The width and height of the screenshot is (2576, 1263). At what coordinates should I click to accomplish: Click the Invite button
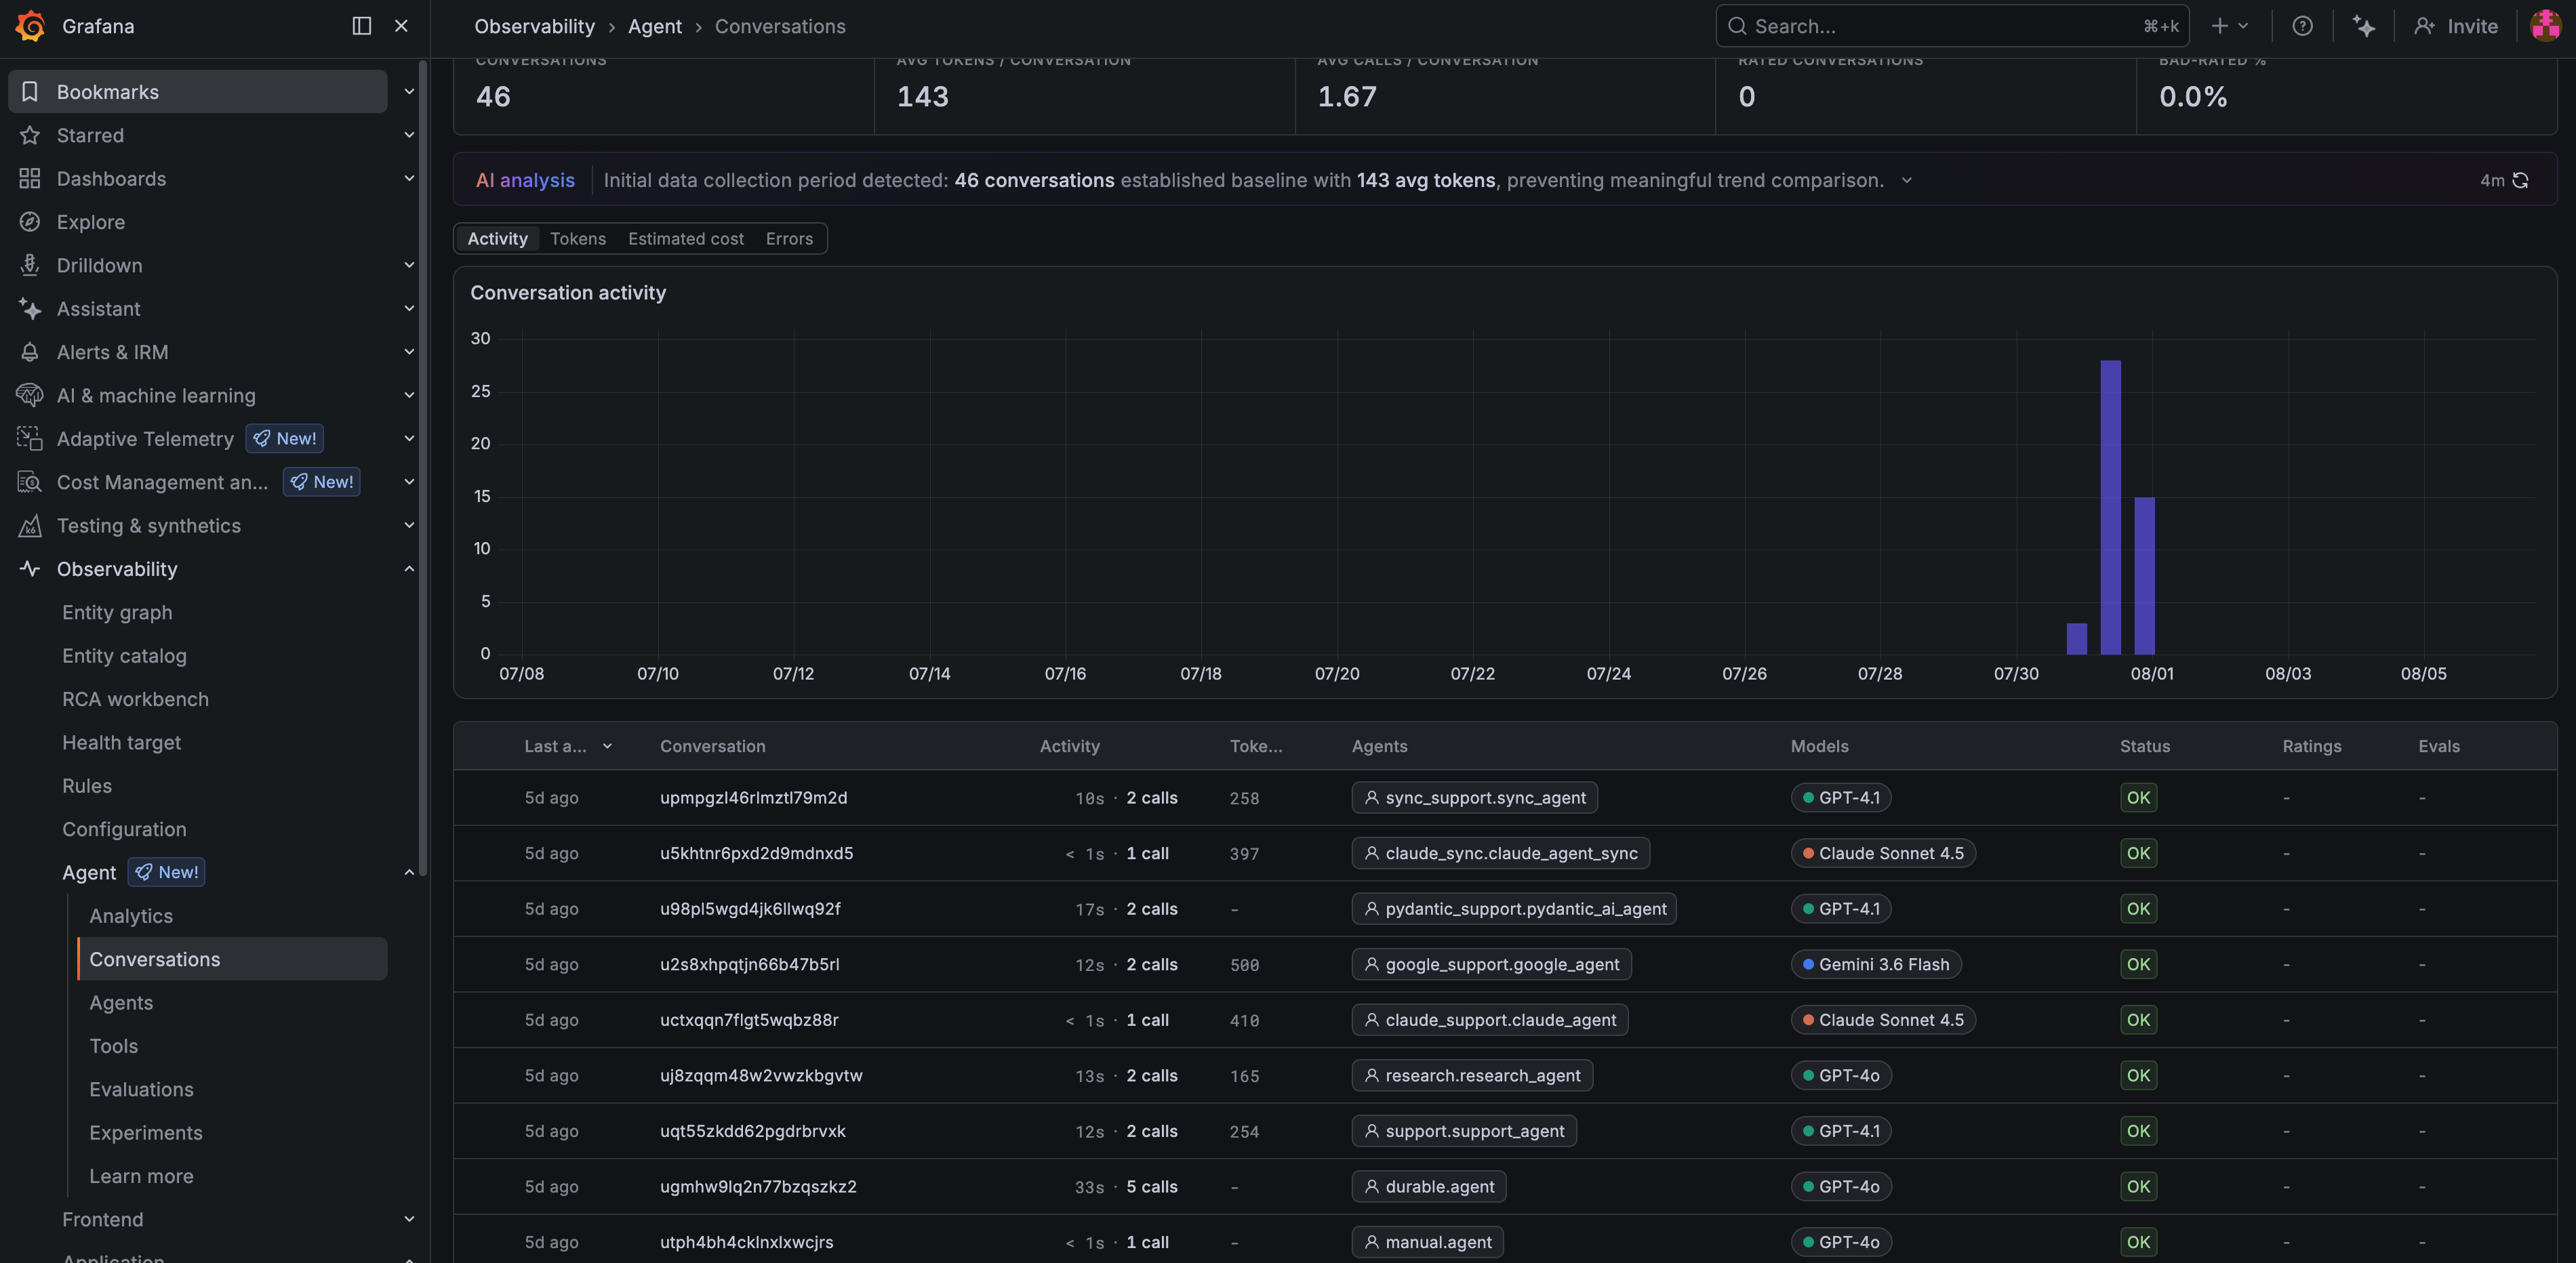[2456, 26]
